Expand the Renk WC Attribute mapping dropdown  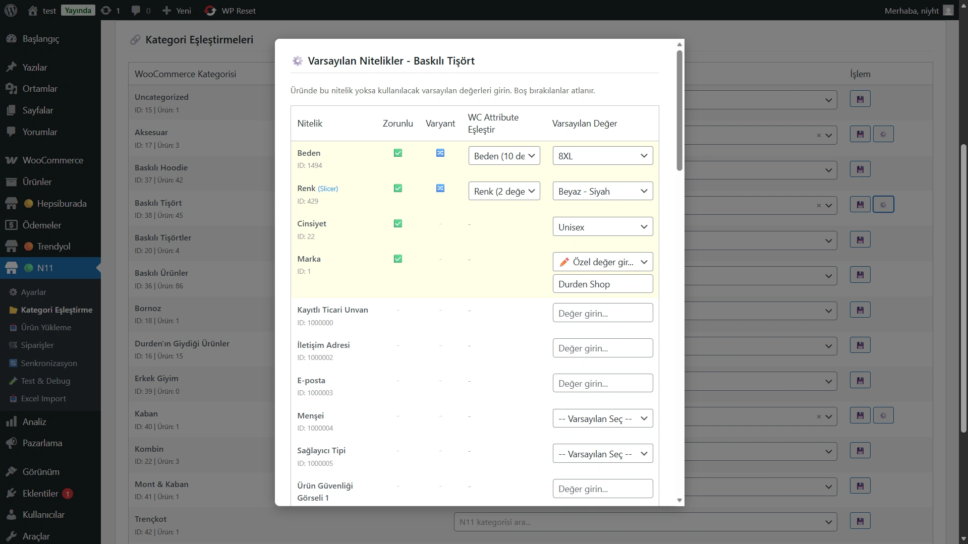click(504, 192)
